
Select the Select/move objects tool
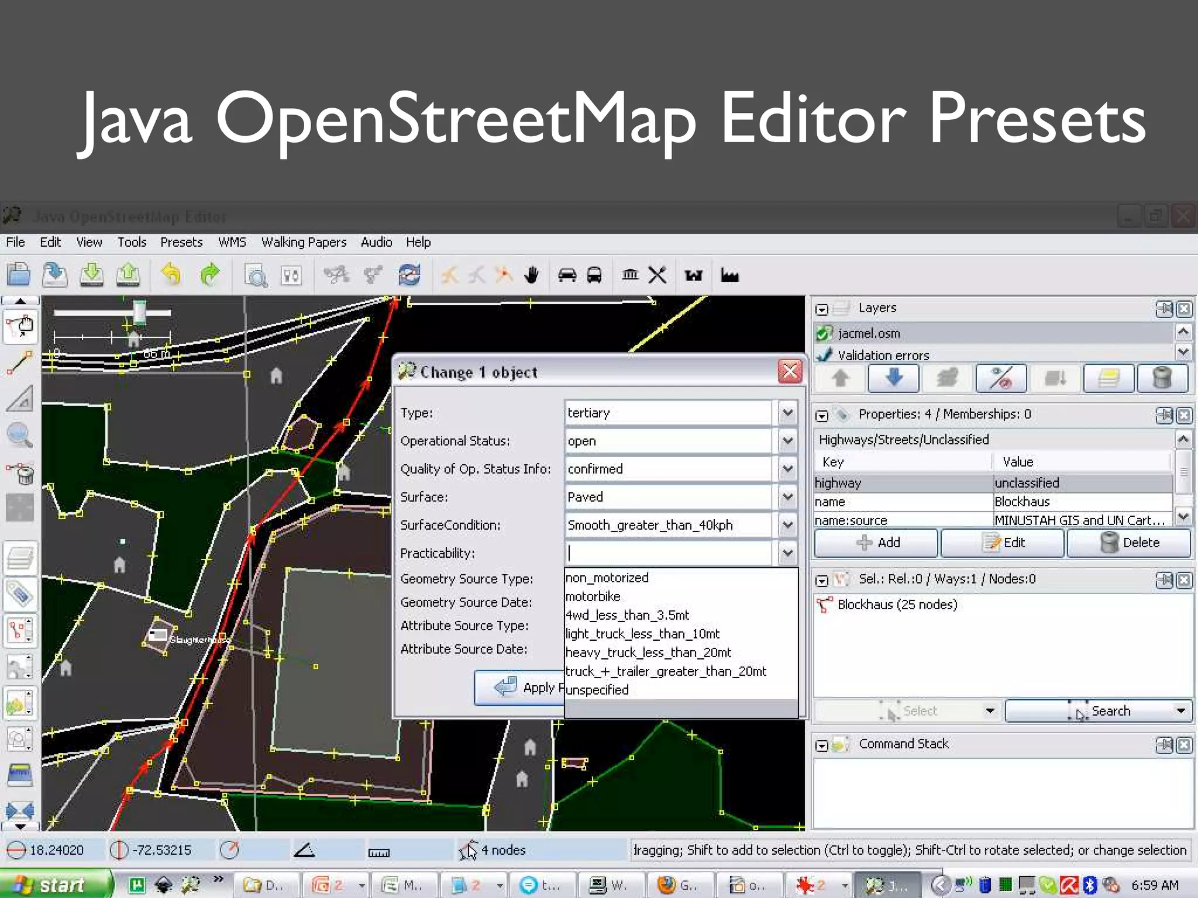tap(20, 326)
